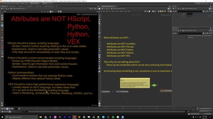213x119 pixels.
Task: Click the play backward button
Action: click(x=5, y=109)
